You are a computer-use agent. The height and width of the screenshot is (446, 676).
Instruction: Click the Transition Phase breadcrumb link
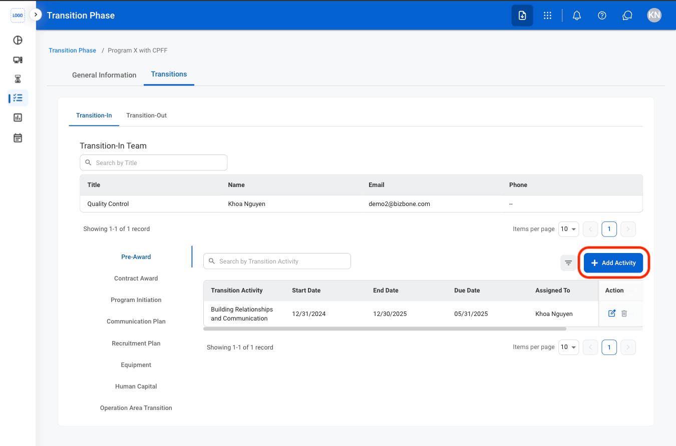click(72, 50)
